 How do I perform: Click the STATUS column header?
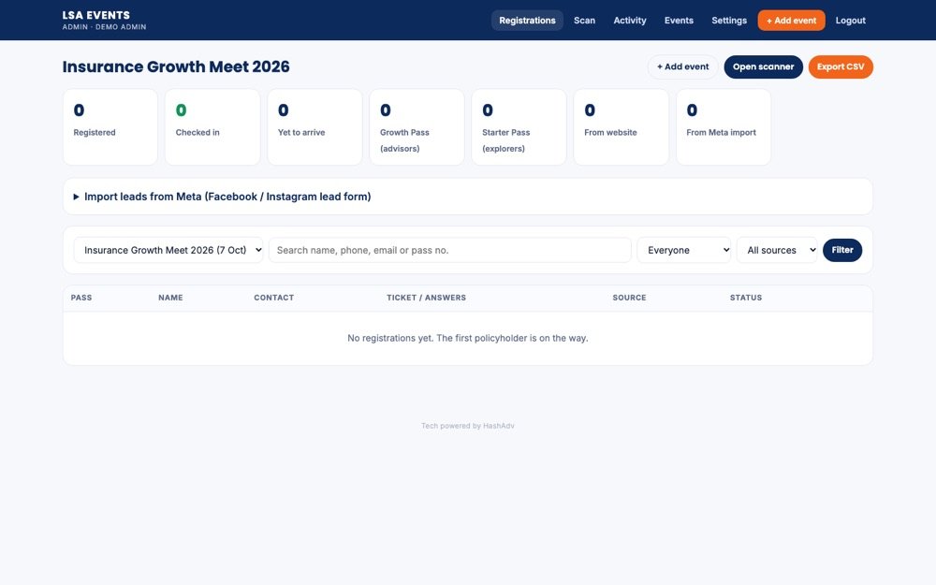tap(746, 298)
